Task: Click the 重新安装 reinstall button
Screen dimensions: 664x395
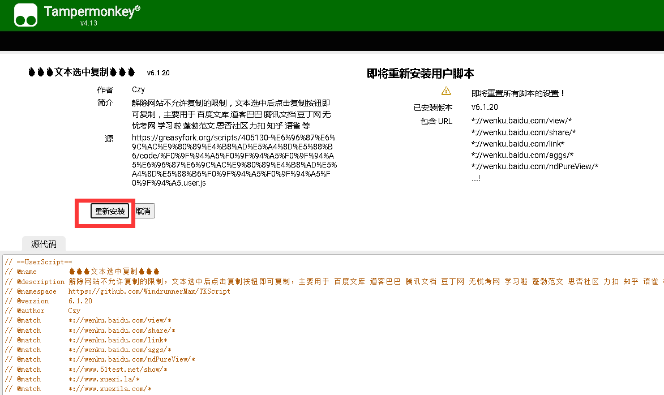Action: 110,211
